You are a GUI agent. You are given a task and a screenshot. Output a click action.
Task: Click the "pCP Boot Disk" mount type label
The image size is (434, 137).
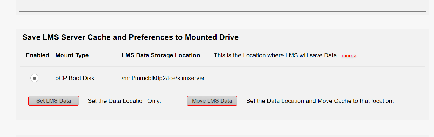(x=75, y=78)
